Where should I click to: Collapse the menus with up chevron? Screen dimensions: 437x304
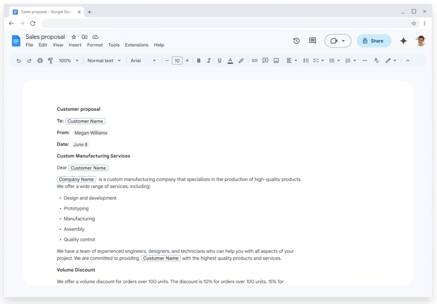click(x=408, y=61)
